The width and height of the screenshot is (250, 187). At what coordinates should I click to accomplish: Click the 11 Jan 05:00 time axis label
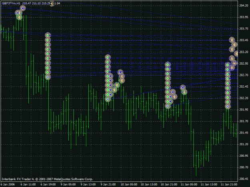coord(189,185)
